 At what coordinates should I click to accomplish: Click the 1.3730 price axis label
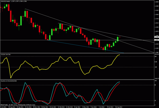156,19
